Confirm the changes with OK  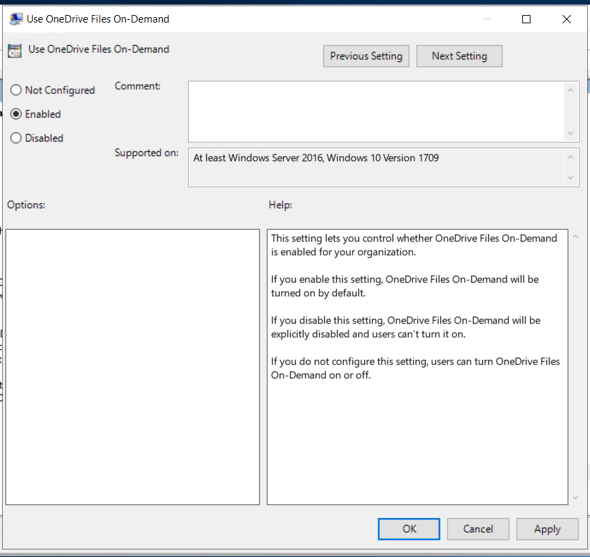(x=409, y=529)
